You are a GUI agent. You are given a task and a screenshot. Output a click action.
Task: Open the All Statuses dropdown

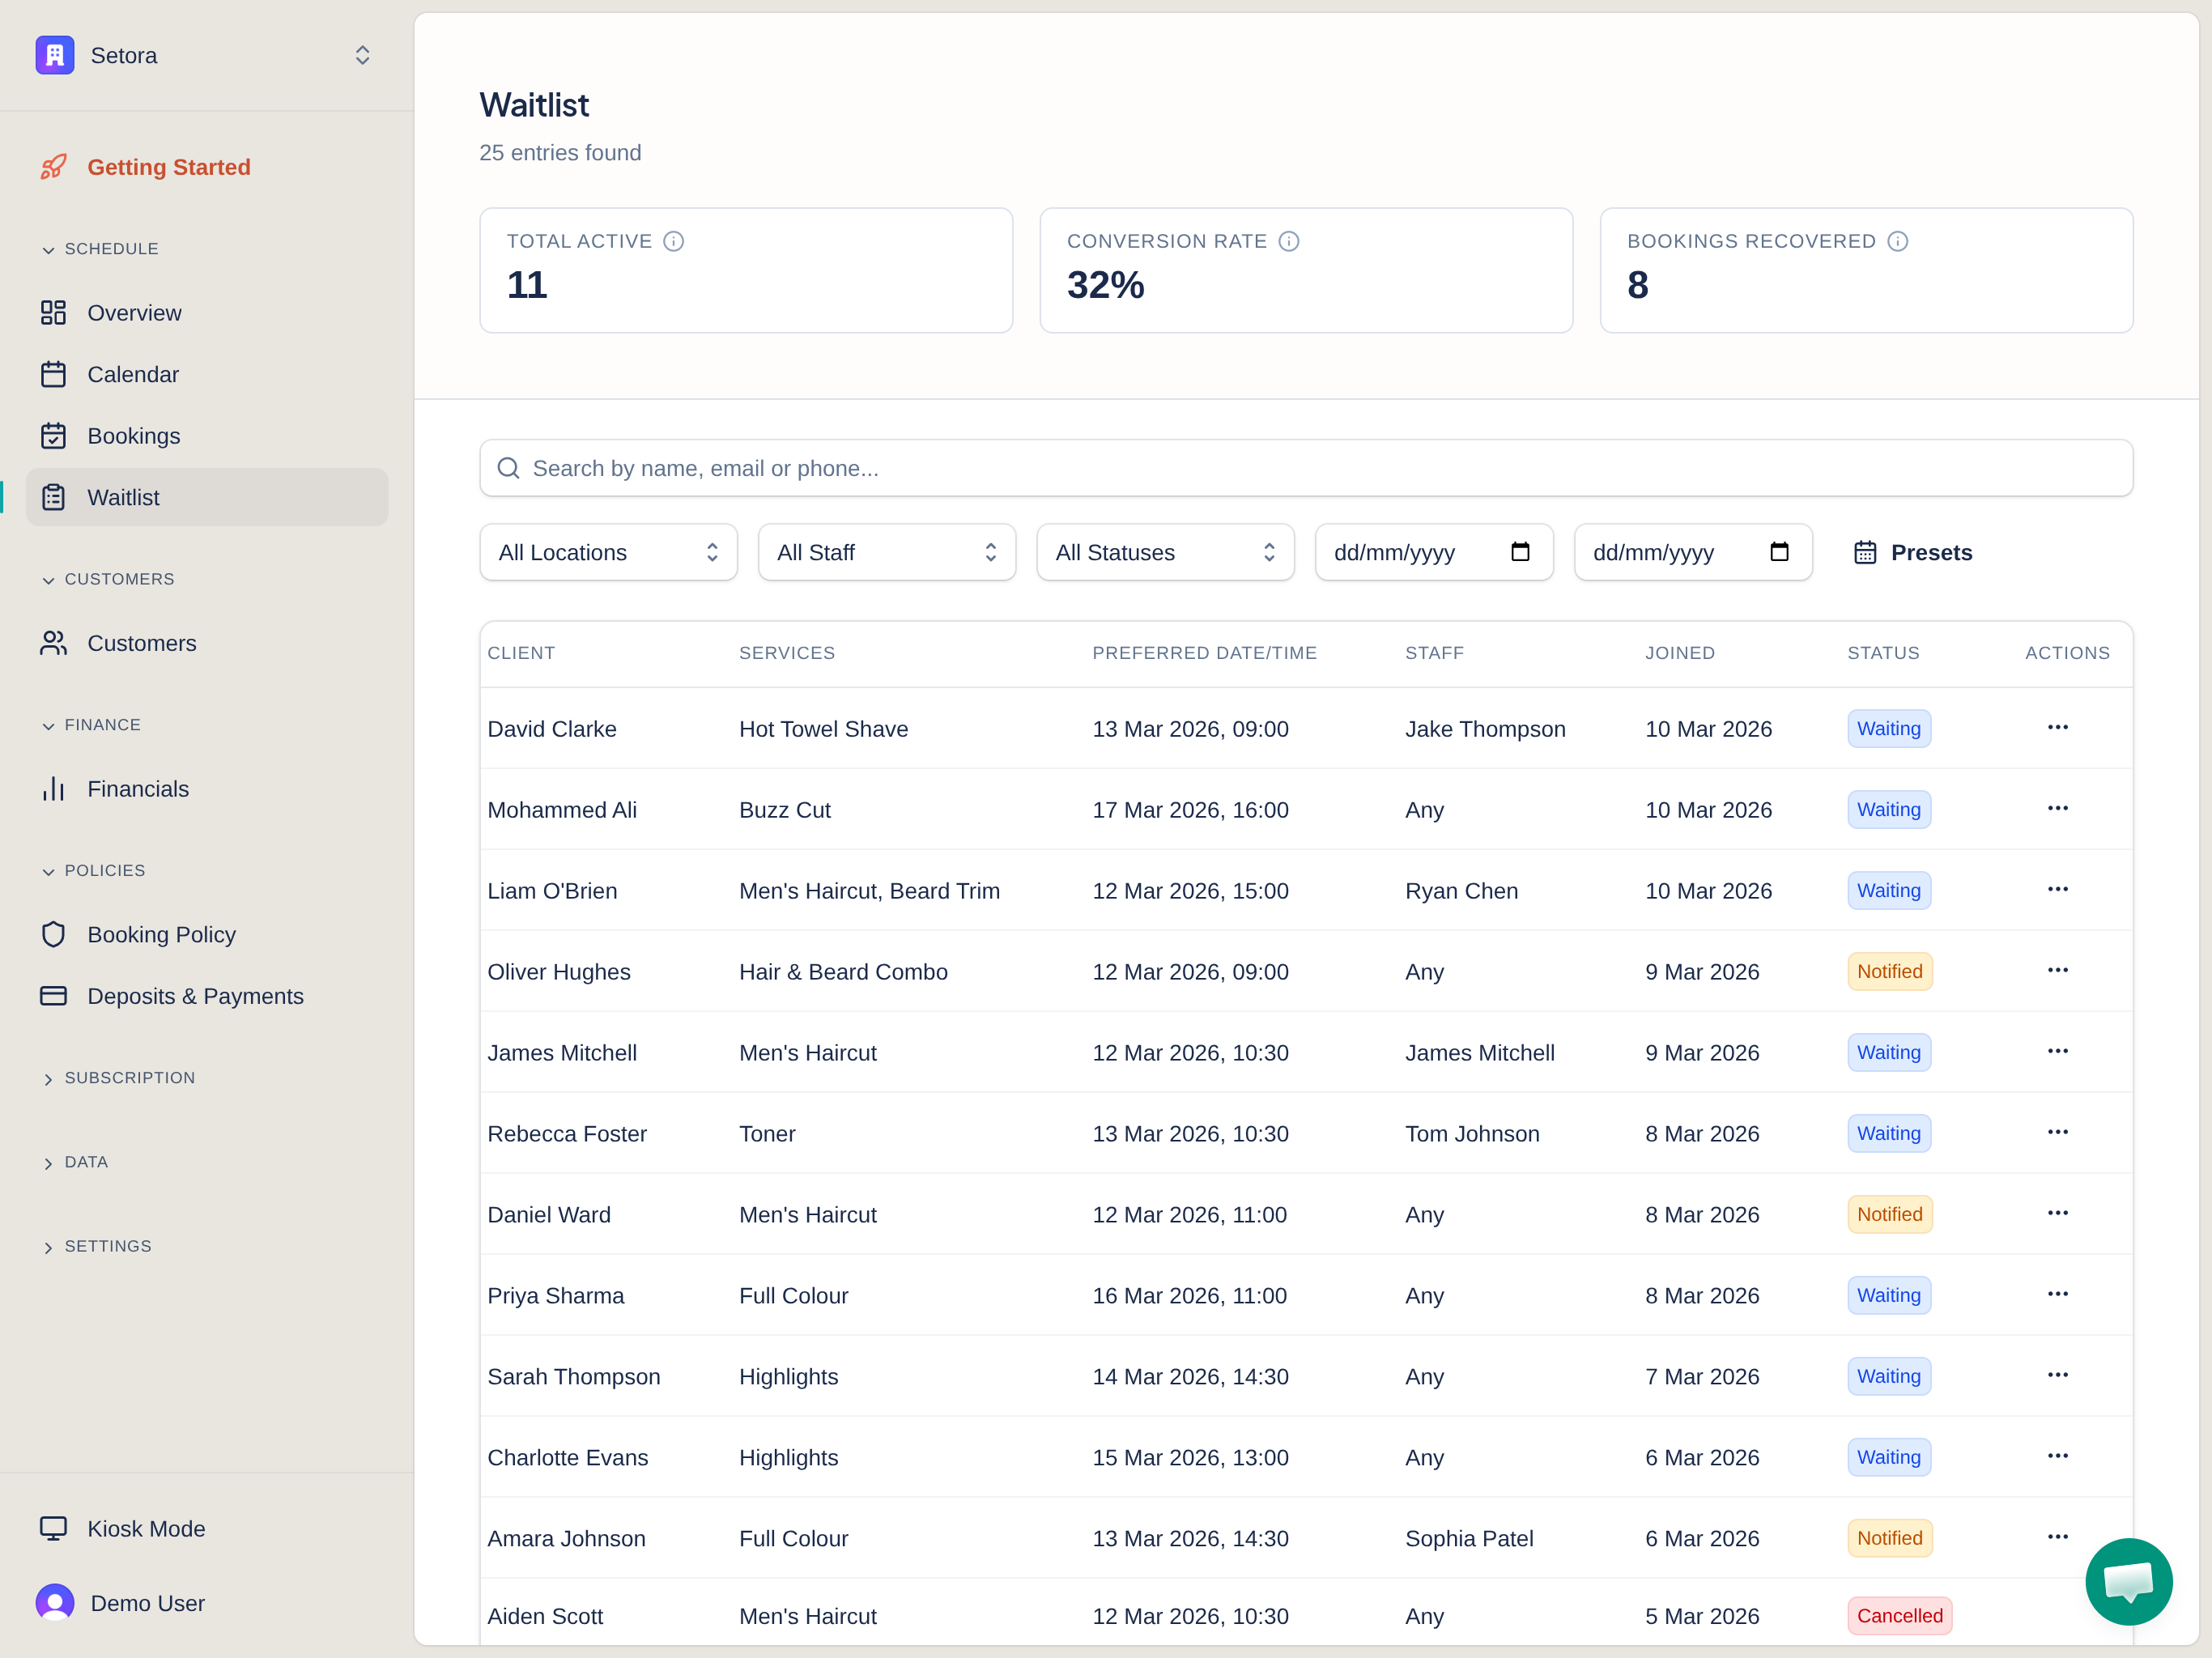(1164, 551)
